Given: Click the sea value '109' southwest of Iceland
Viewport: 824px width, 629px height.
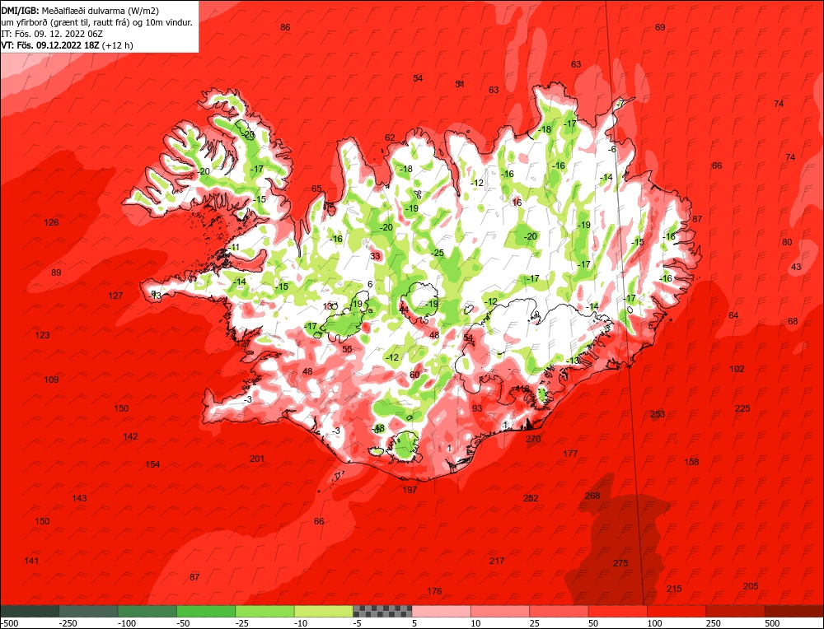Looking at the screenshot, I should tap(51, 379).
